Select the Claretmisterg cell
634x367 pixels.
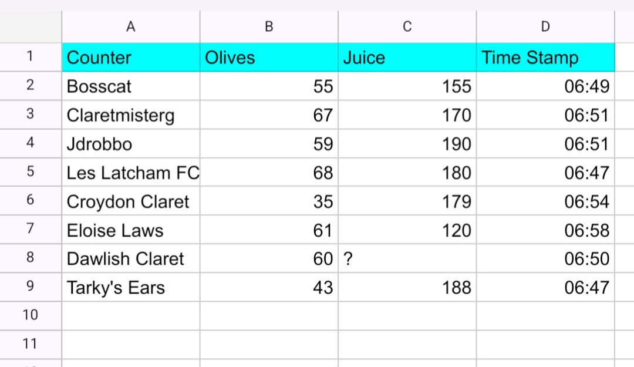tap(130, 115)
